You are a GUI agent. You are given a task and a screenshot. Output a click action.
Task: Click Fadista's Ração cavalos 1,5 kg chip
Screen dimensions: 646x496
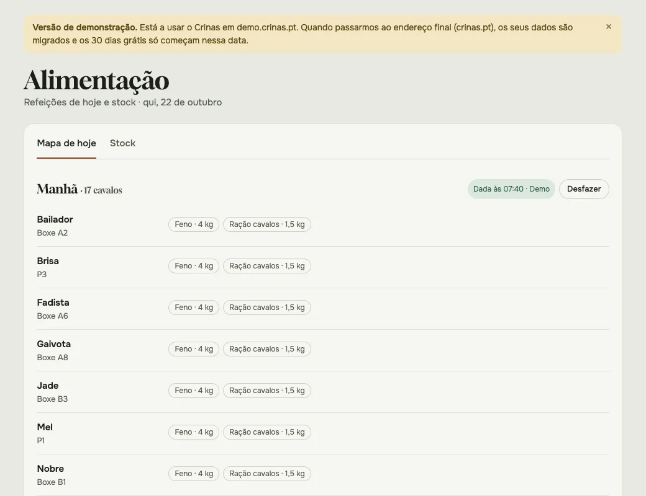pos(267,308)
